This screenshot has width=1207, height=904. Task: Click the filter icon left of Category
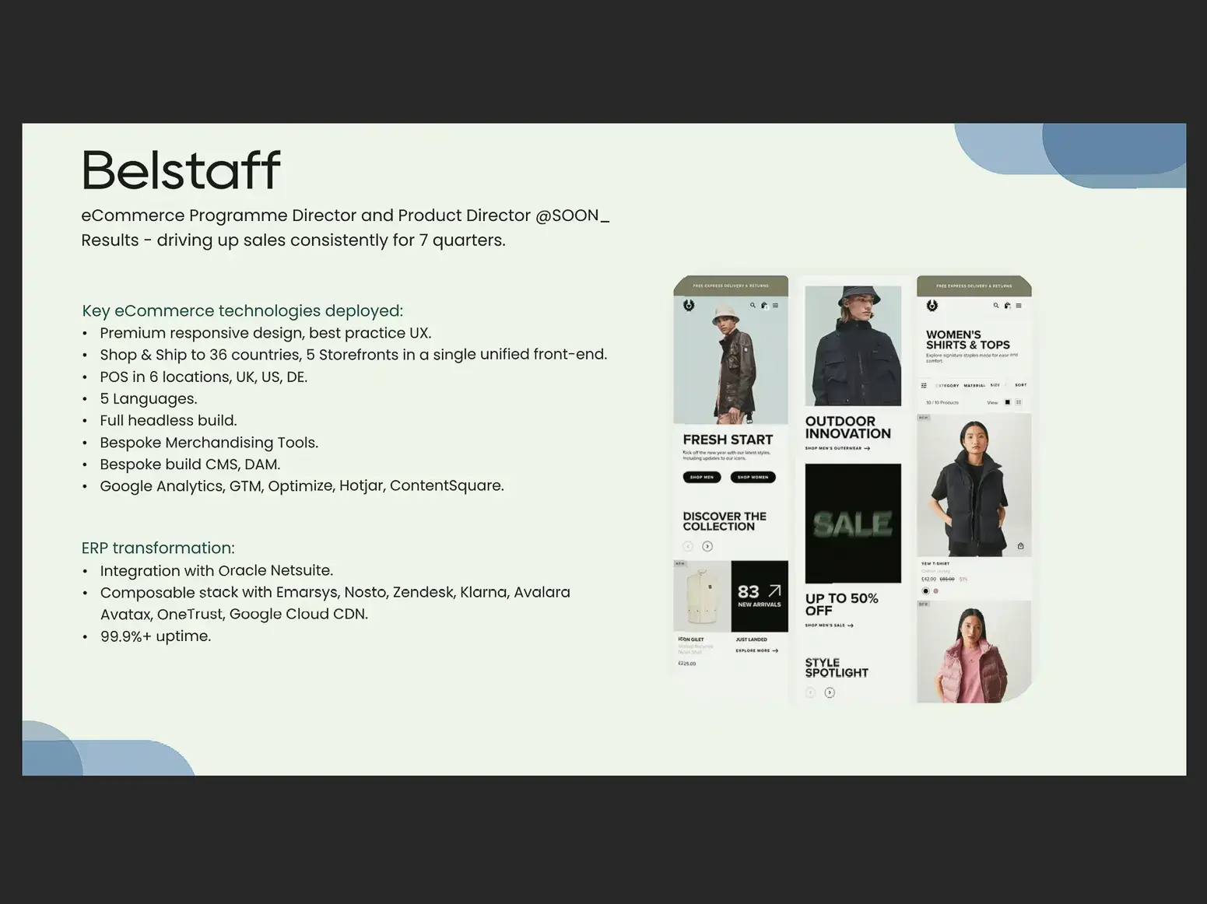pyautogui.click(x=924, y=385)
